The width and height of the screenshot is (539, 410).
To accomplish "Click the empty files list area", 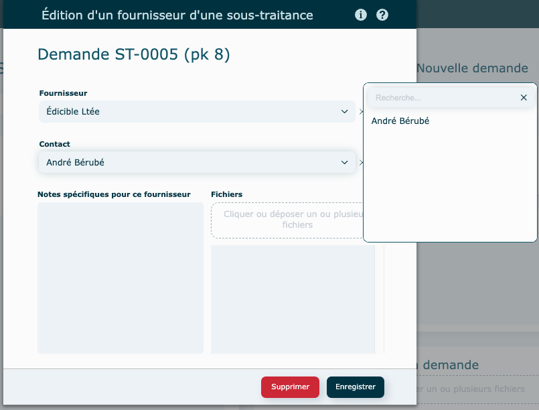I will coord(293,299).
